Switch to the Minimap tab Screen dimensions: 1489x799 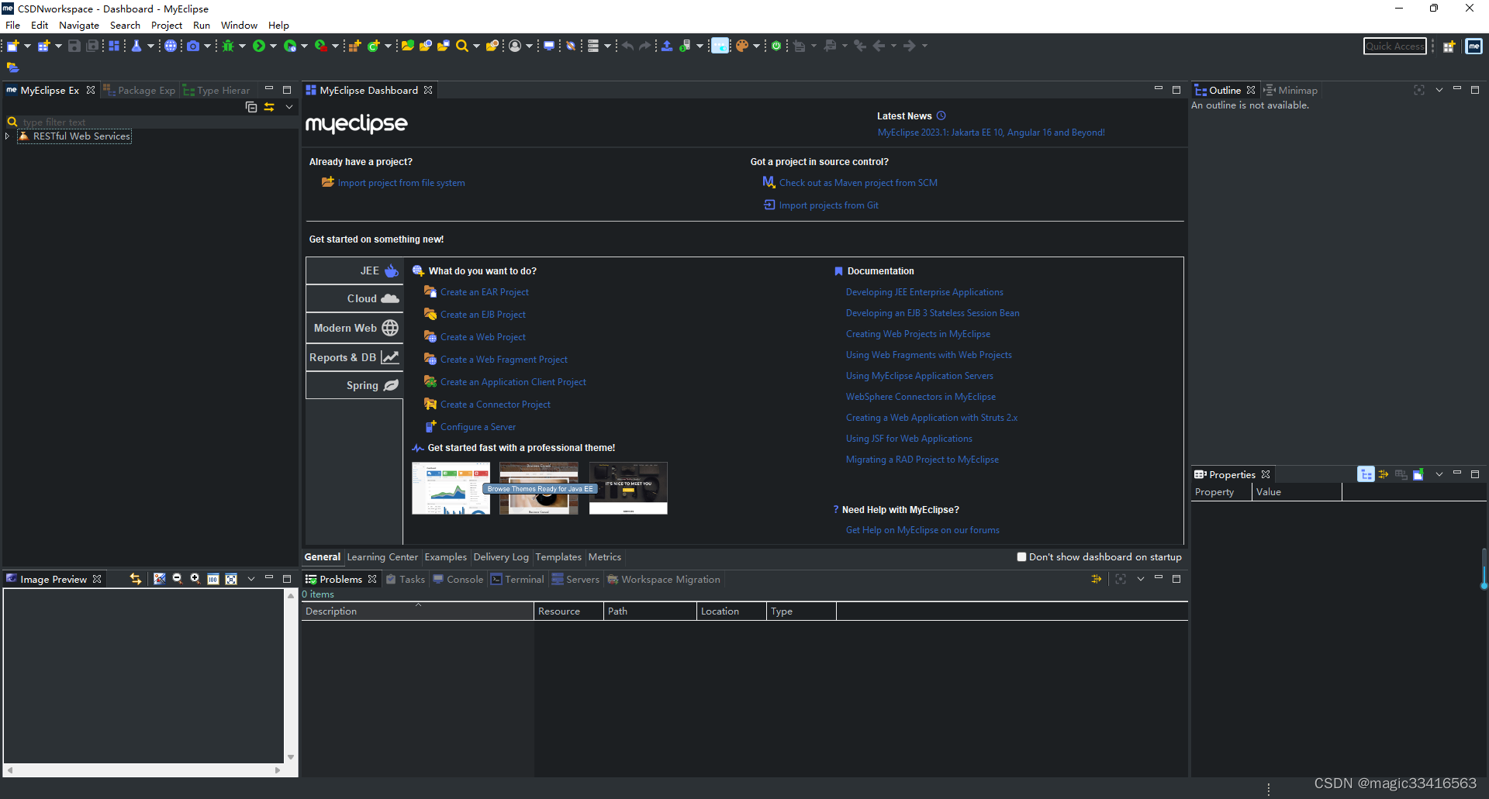(1291, 91)
